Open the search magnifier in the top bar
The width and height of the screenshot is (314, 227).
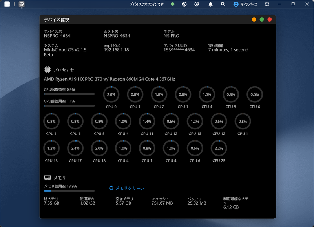point(222,4)
